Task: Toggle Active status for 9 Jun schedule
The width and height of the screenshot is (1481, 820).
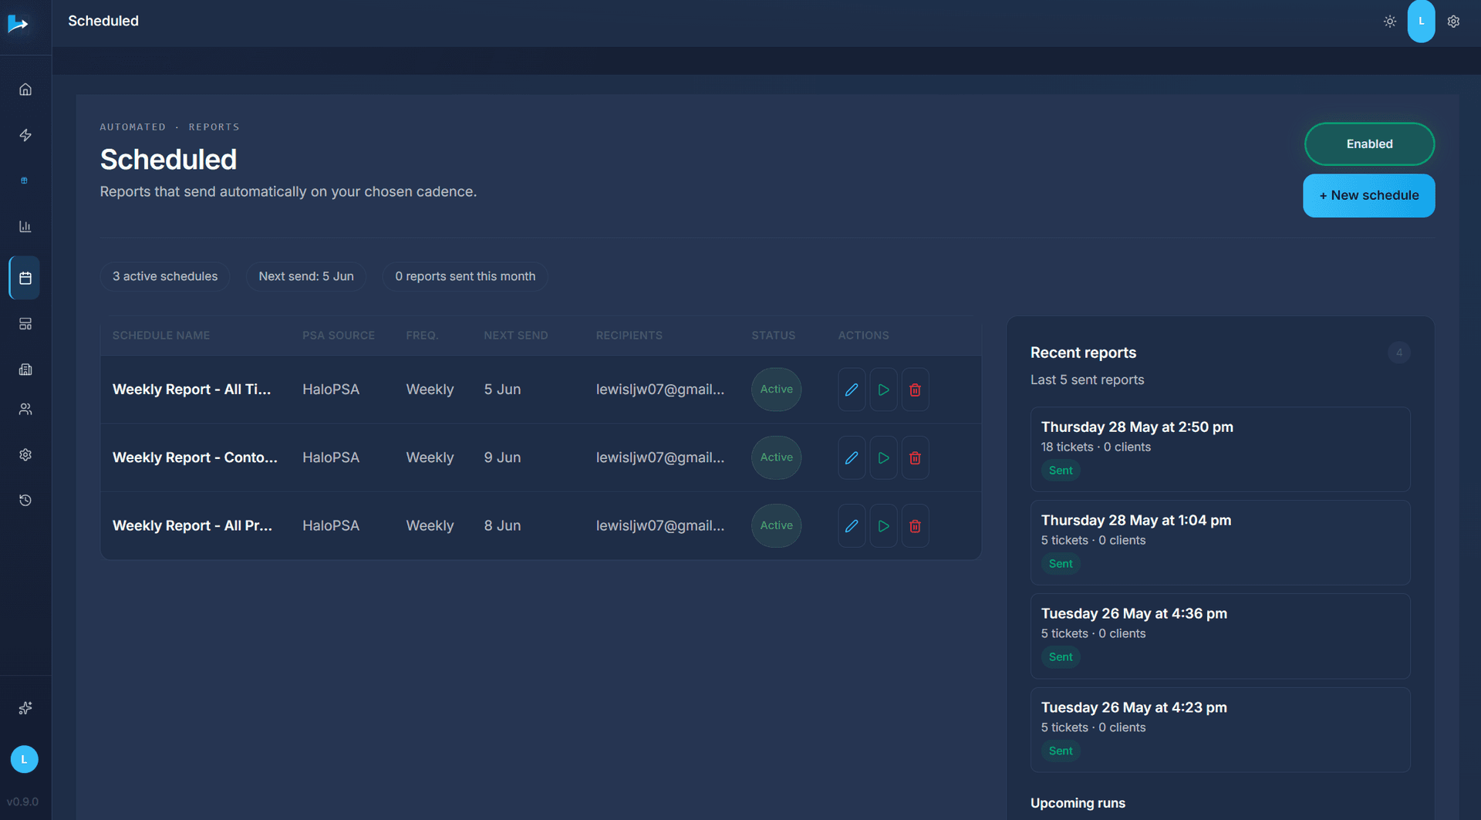Action: [776, 457]
